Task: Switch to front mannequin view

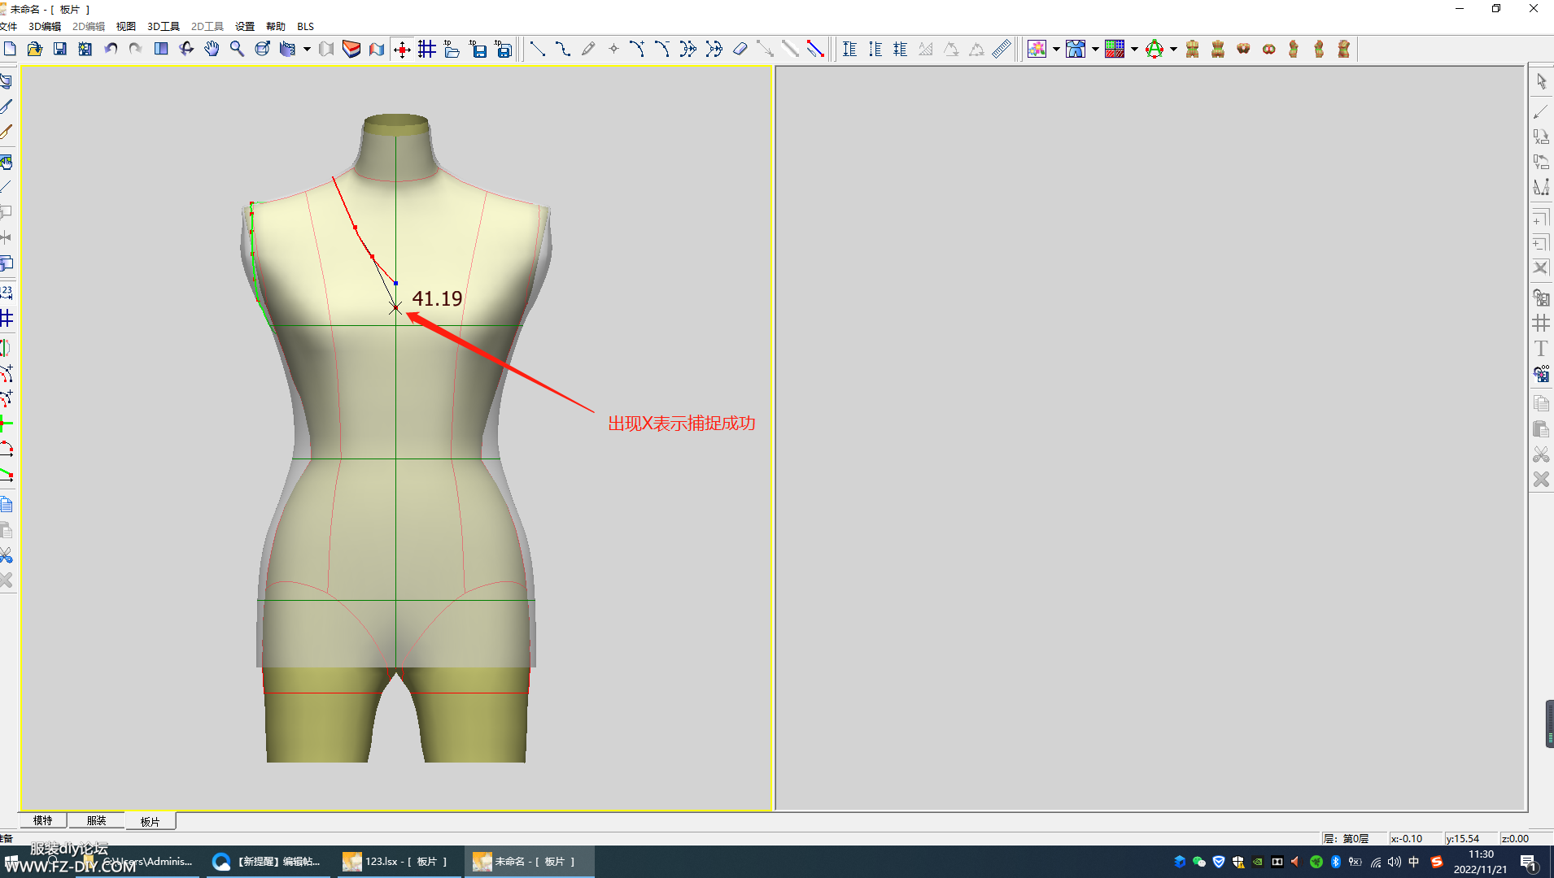Action: (x=1193, y=50)
